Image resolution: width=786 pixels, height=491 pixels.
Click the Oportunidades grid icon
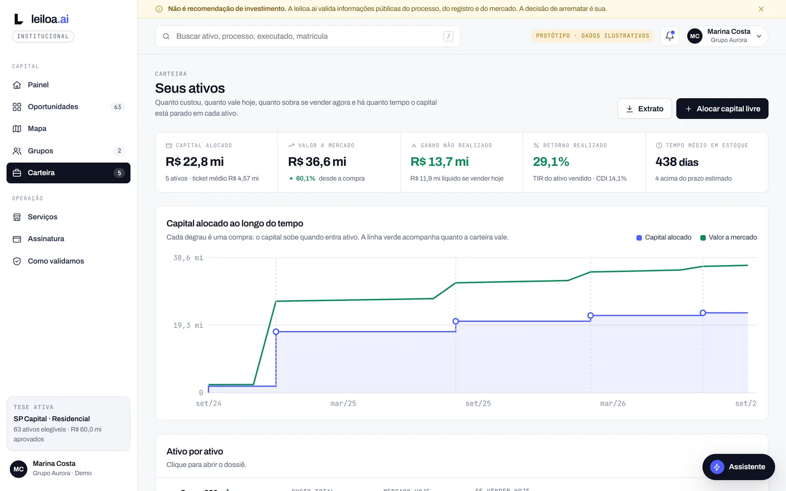[x=17, y=107]
